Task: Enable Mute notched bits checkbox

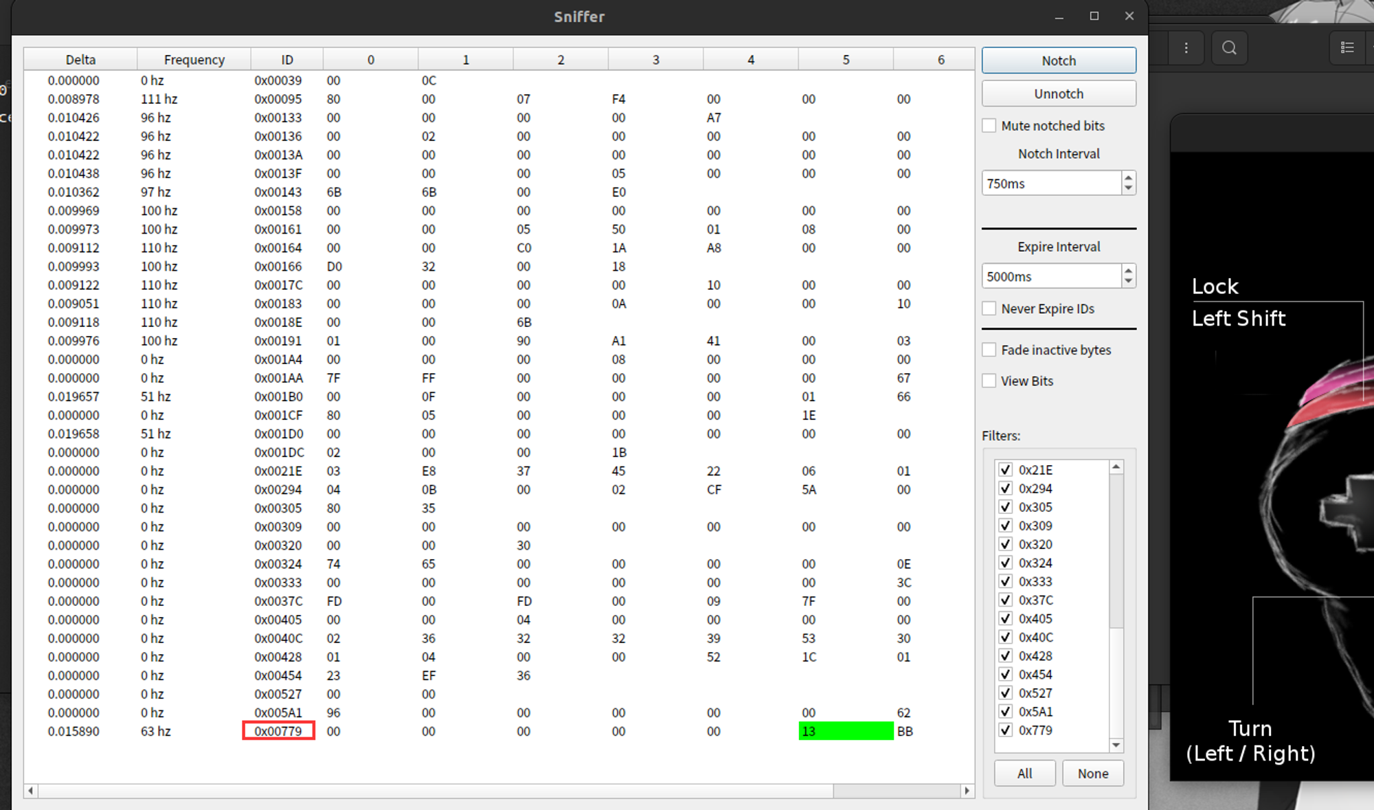Action: tap(989, 126)
